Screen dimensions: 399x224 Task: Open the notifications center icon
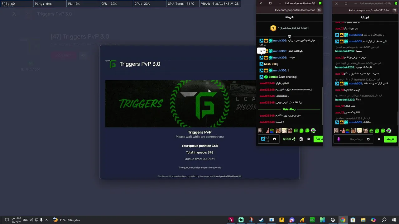coord(7,220)
